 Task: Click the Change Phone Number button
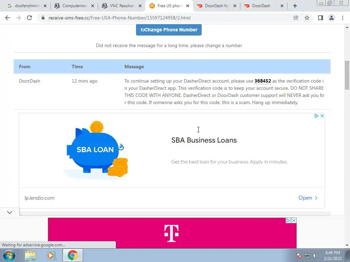169,30
